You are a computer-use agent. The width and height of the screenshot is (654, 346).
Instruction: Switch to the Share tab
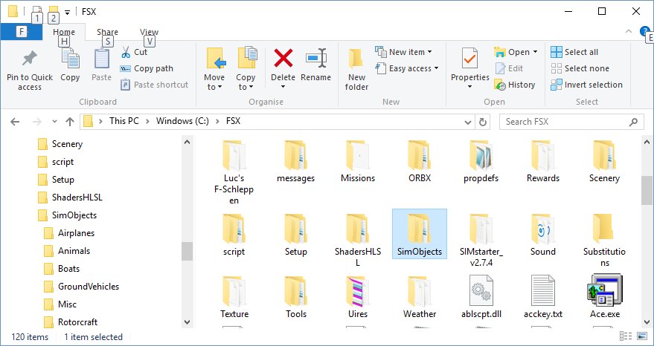click(x=107, y=32)
